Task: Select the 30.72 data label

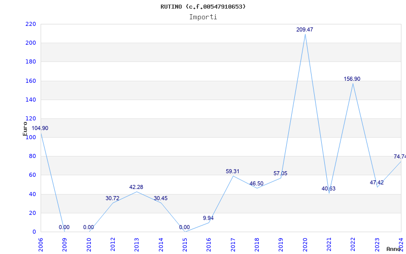Action: pos(112,198)
